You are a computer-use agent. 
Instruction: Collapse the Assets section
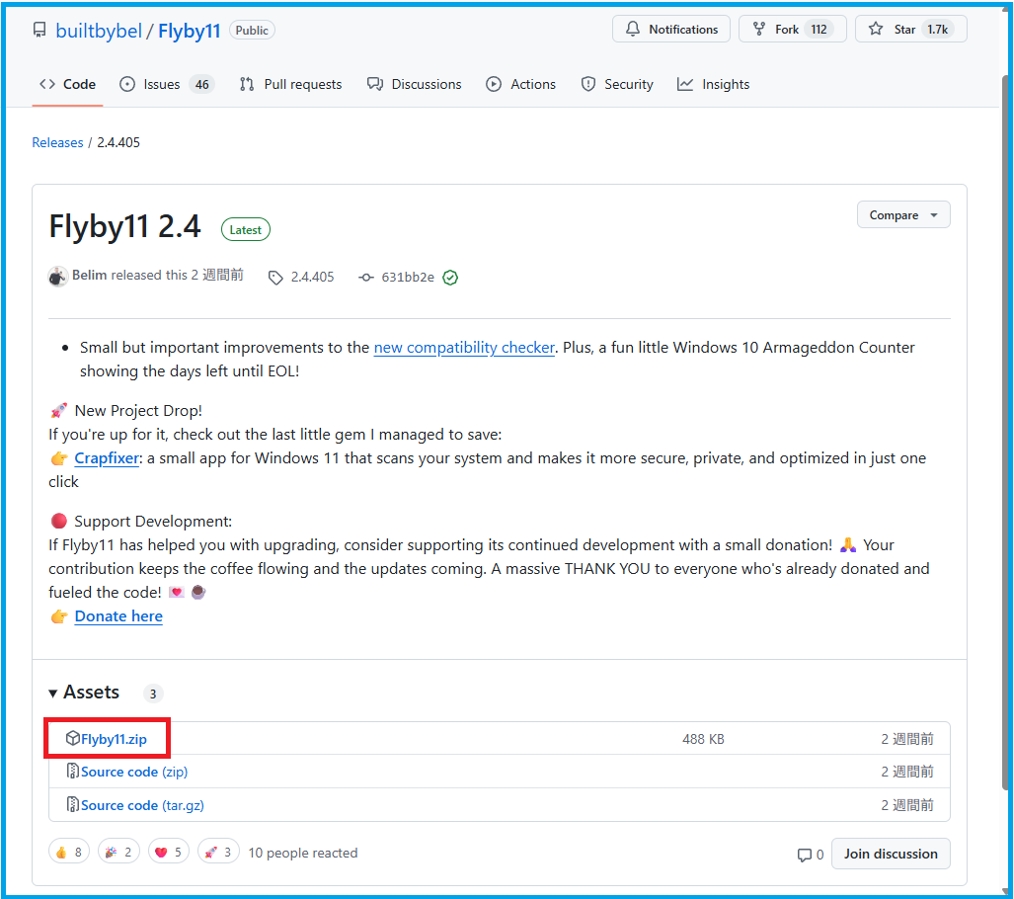[x=84, y=693]
